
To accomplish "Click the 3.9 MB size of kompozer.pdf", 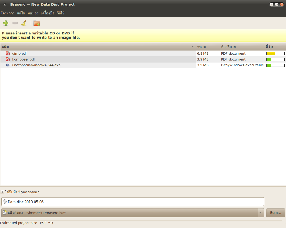I will 203,59.
